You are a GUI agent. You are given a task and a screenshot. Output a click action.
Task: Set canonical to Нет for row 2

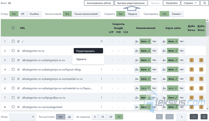point(154,51)
